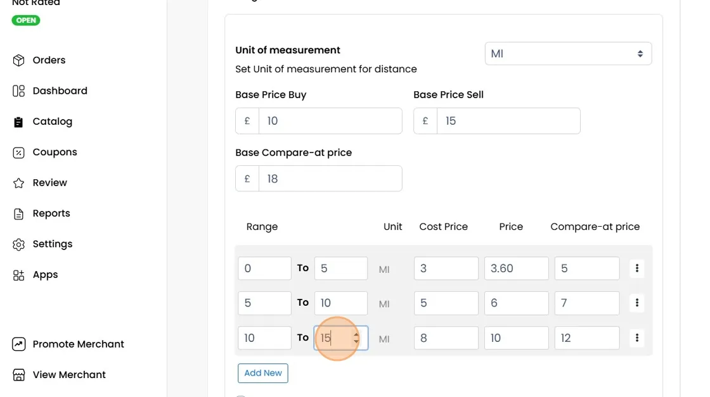Click the Base Price Buy input field
Image resolution: width=710 pixels, height=397 pixels.
(x=330, y=121)
